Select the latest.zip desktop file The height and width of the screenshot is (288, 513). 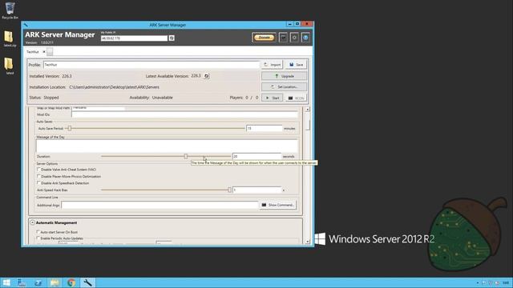click(10, 38)
